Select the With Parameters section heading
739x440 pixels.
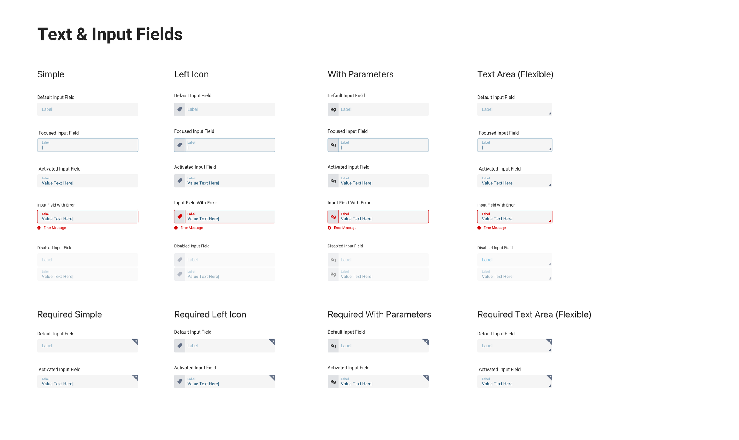pyautogui.click(x=360, y=74)
